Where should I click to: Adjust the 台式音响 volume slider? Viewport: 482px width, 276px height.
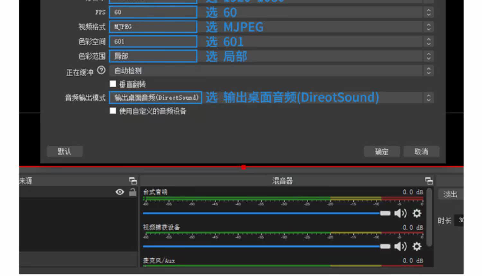[266, 213]
